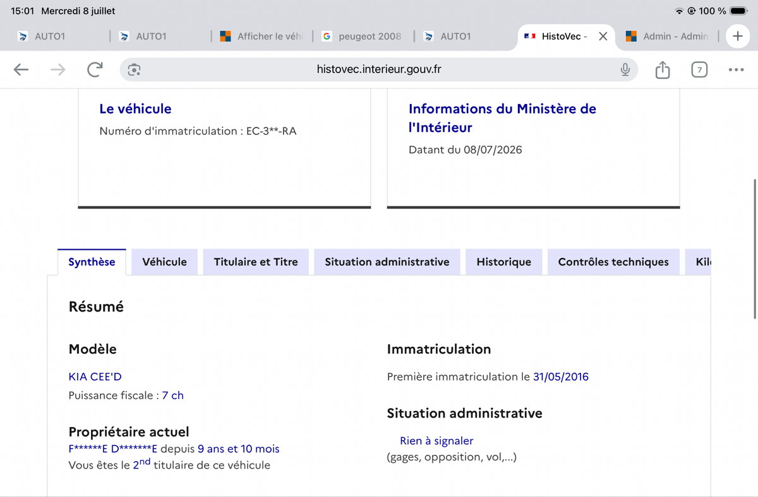The width and height of the screenshot is (758, 497).
Task: Go back with the browser back arrow
Action: click(x=21, y=70)
